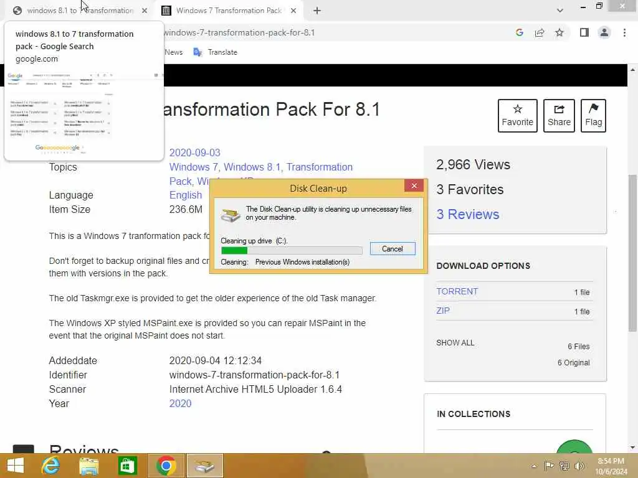Download the TORRENT option
This screenshot has width=638, height=478.
(x=457, y=291)
